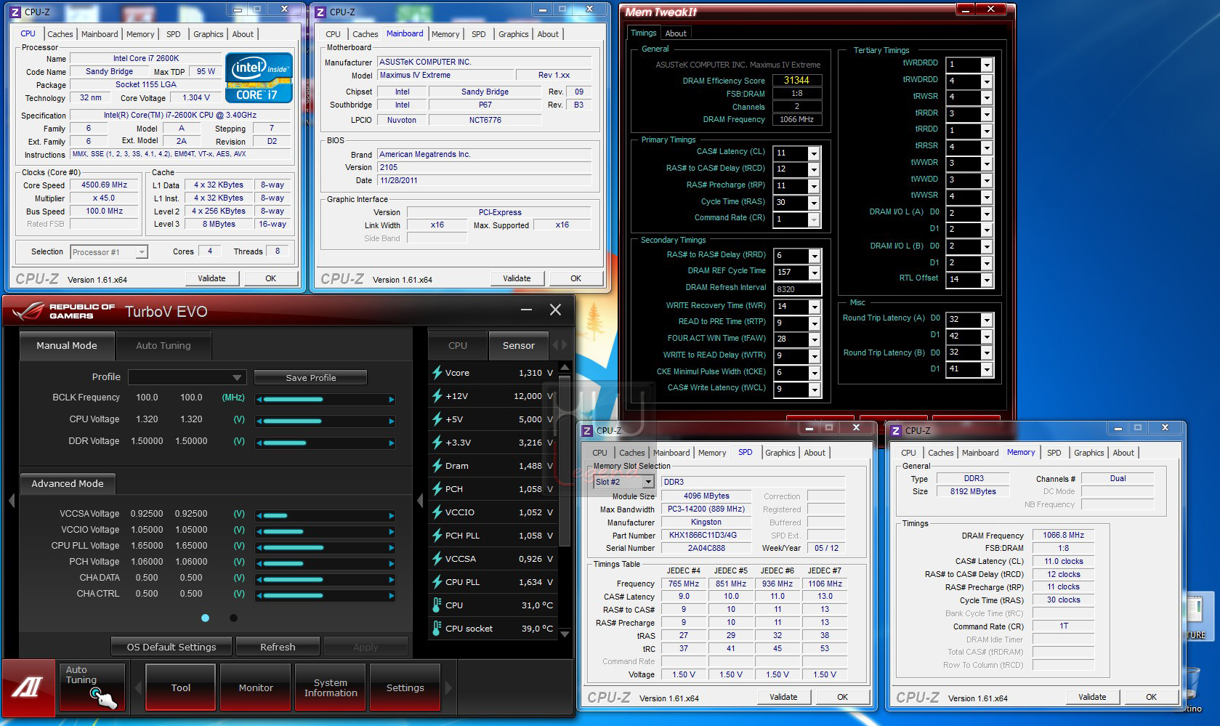Screen dimensions: 1220x726
Task: Open the RTL Offset dropdown
Action: pos(986,280)
